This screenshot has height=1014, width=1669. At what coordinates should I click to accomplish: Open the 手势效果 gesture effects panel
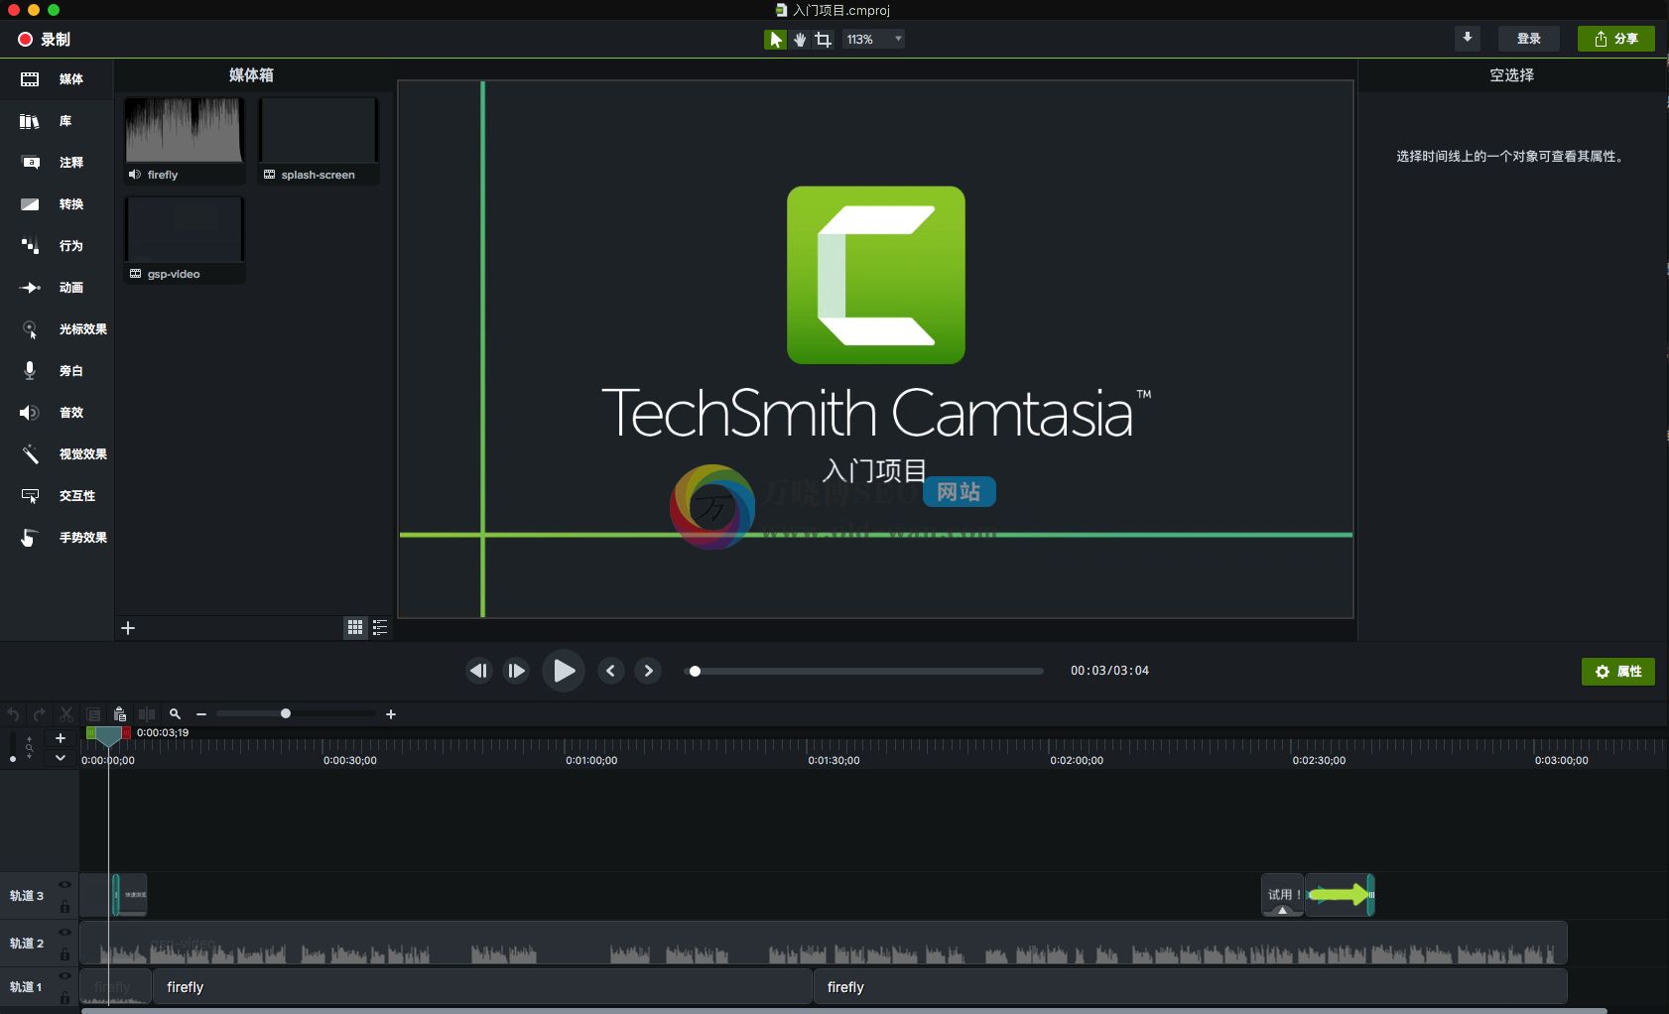point(56,538)
